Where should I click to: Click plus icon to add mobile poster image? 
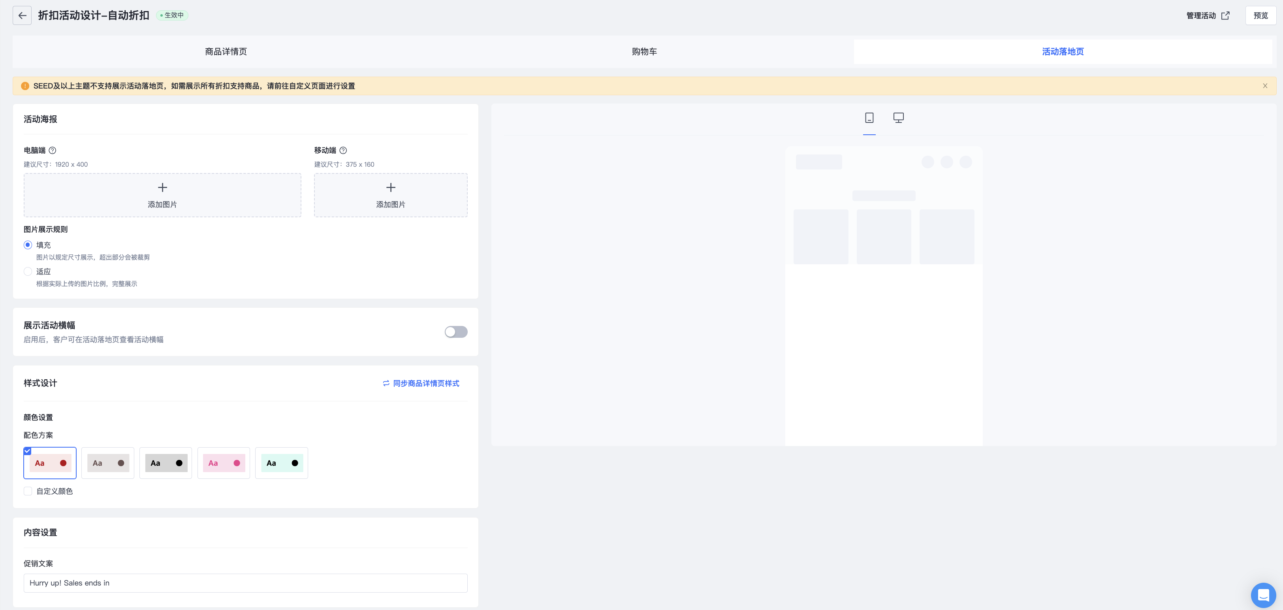[x=391, y=188]
